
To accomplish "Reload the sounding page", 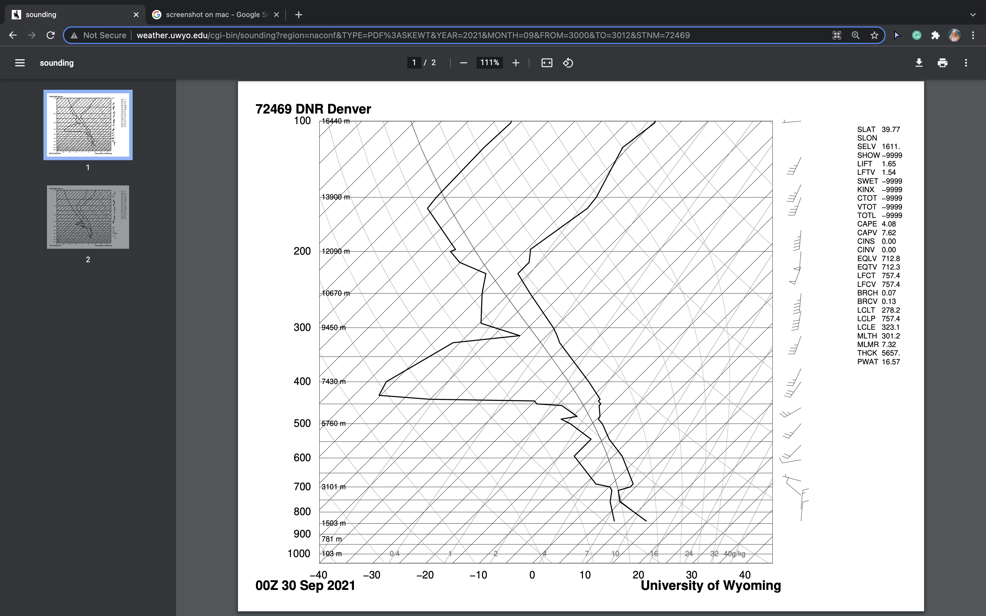I will (50, 35).
